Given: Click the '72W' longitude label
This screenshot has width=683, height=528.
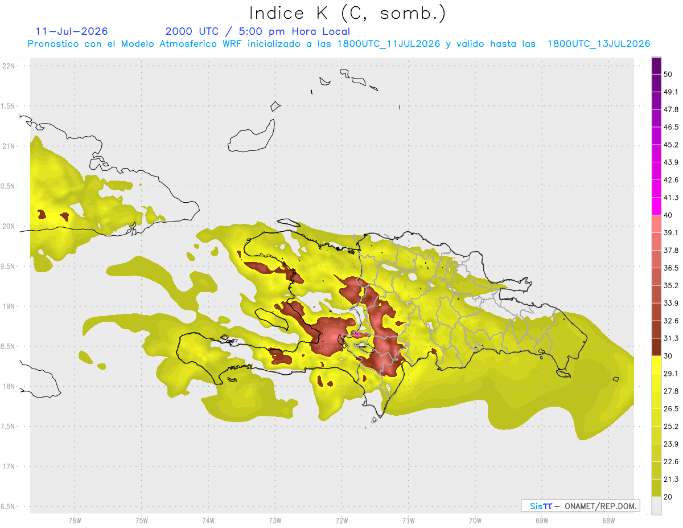Looking at the screenshot, I should pos(341,521).
